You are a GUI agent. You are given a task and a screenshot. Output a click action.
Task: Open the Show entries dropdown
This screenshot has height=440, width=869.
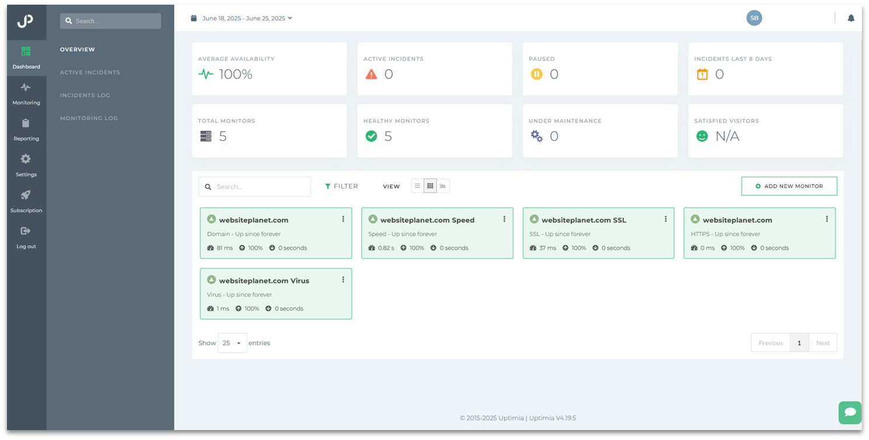coord(232,343)
